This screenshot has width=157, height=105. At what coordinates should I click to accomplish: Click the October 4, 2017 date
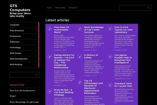click(x=91, y=50)
